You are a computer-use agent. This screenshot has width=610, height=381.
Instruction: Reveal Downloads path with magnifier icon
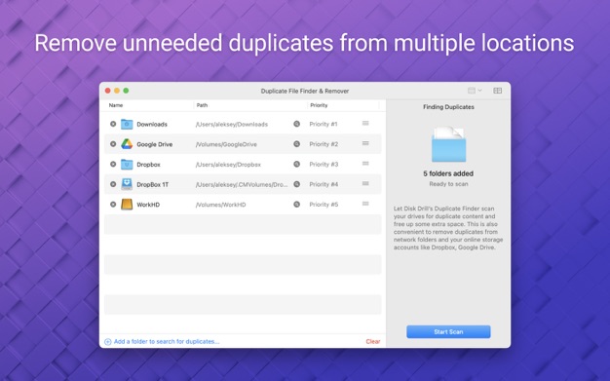297,124
